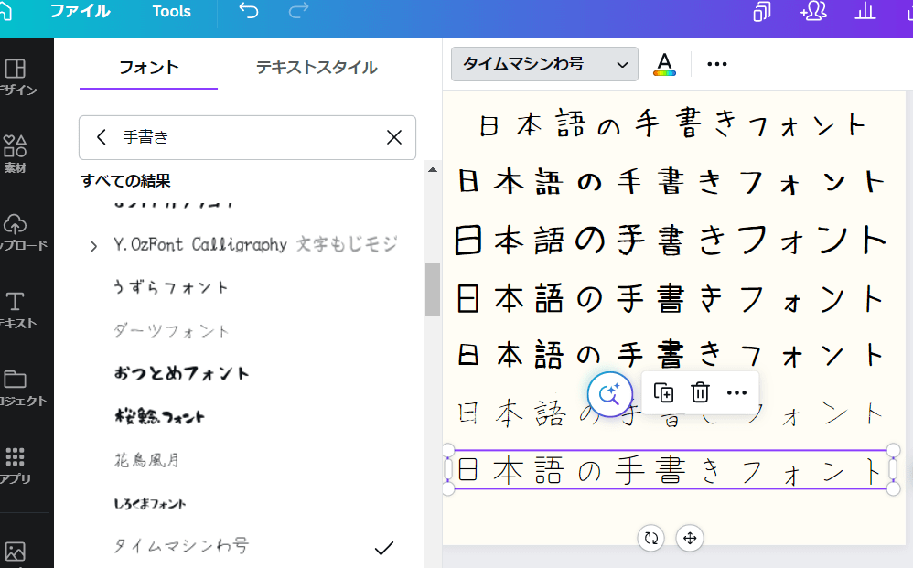
Task: Open more options in text toolbar
Action: pyautogui.click(x=717, y=64)
